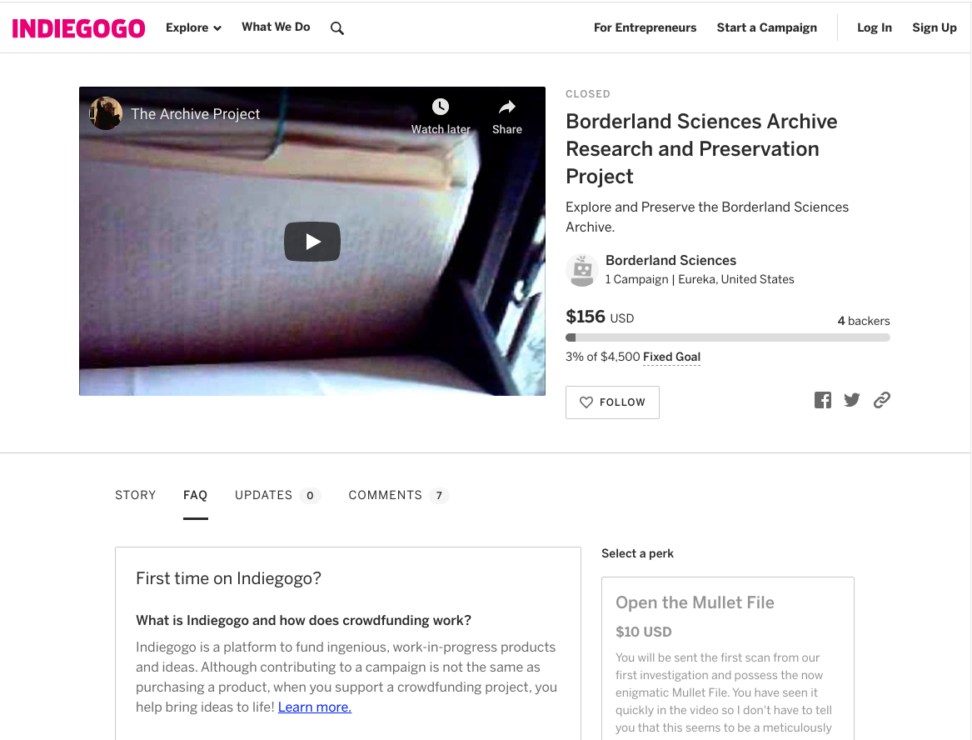The image size is (972, 740).
Task: Click the Indiegogo logo
Action: tap(79, 28)
